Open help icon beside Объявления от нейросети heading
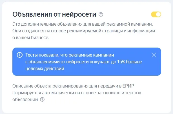Viewport: 173px width, 114px height. (101, 14)
